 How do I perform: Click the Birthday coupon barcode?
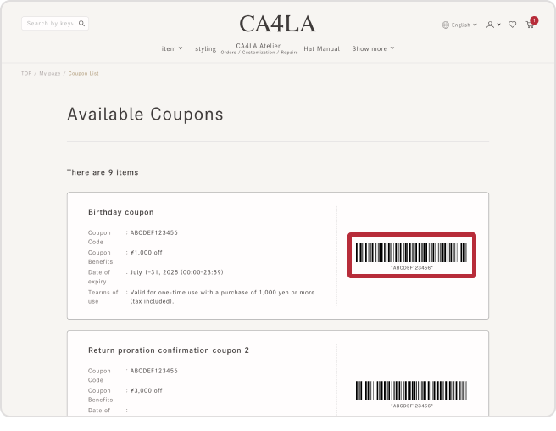(411, 253)
